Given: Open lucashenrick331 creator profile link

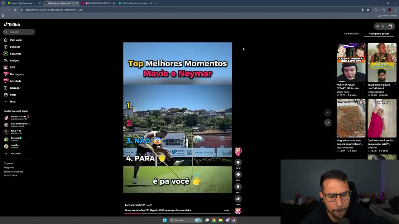Looking at the screenshot, I should pyautogui.click(x=135, y=205).
